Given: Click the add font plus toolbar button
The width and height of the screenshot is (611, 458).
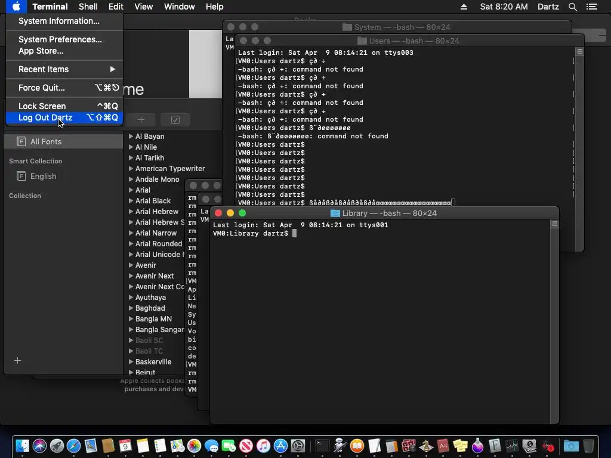Looking at the screenshot, I should click(x=141, y=119).
